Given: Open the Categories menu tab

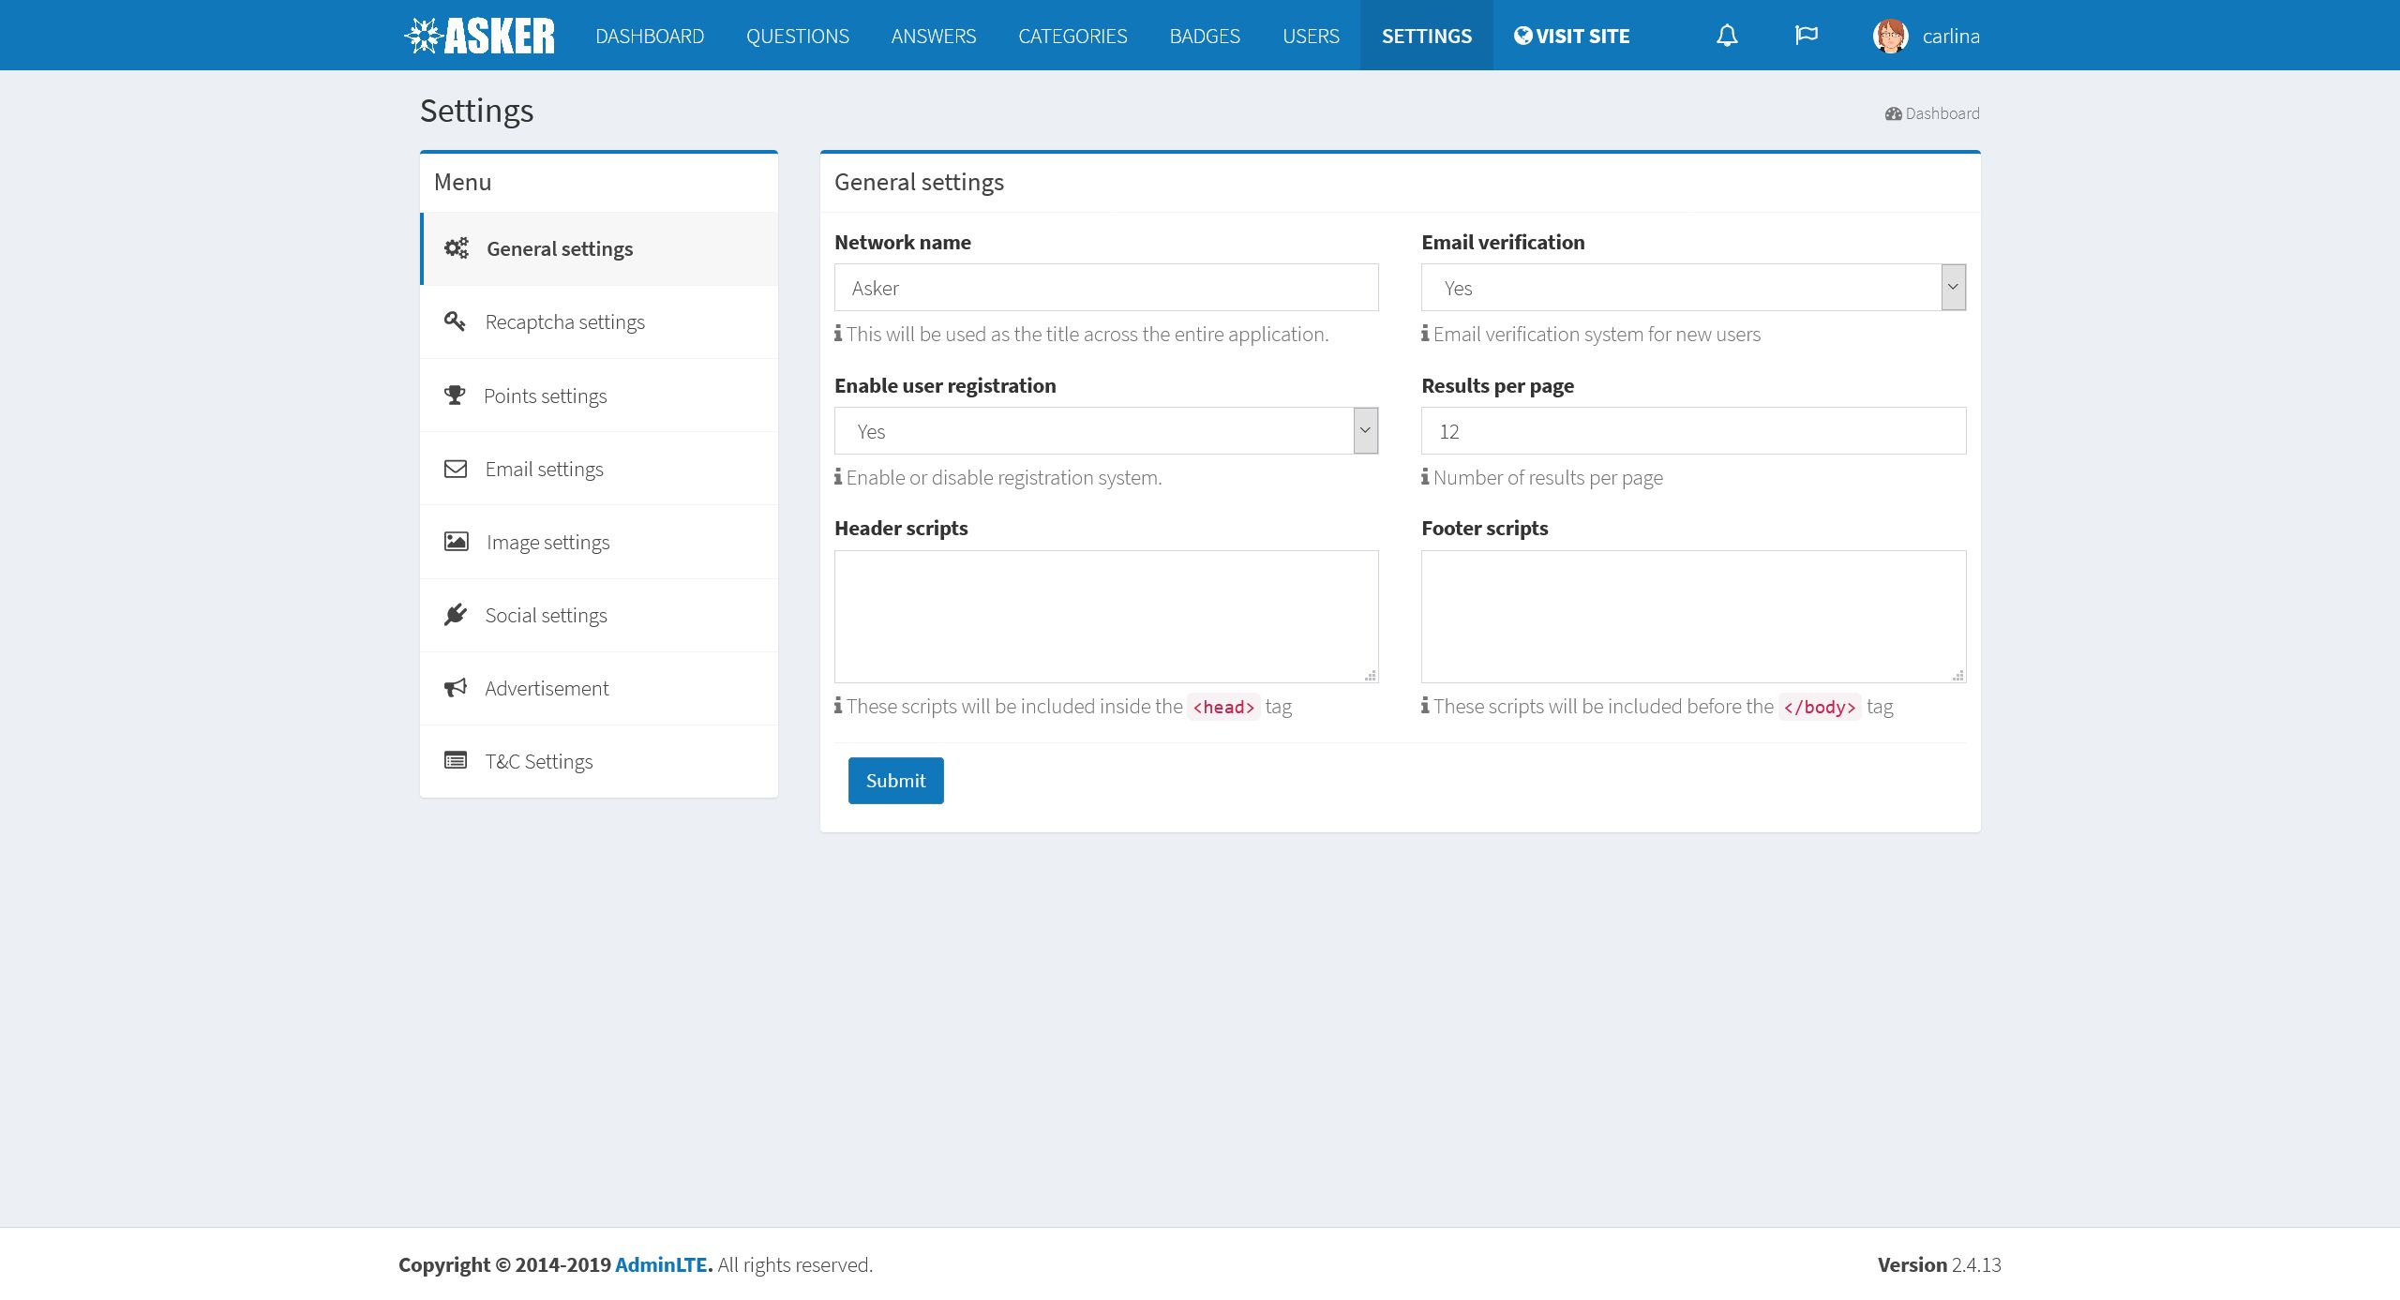Looking at the screenshot, I should [1072, 36].
